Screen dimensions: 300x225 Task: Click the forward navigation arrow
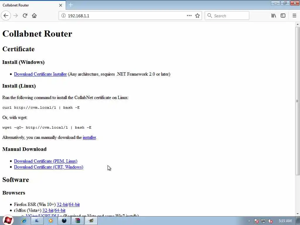[16, 16]
